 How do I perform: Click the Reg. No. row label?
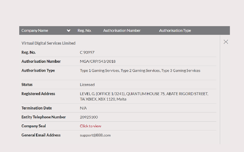pos(29,52)
